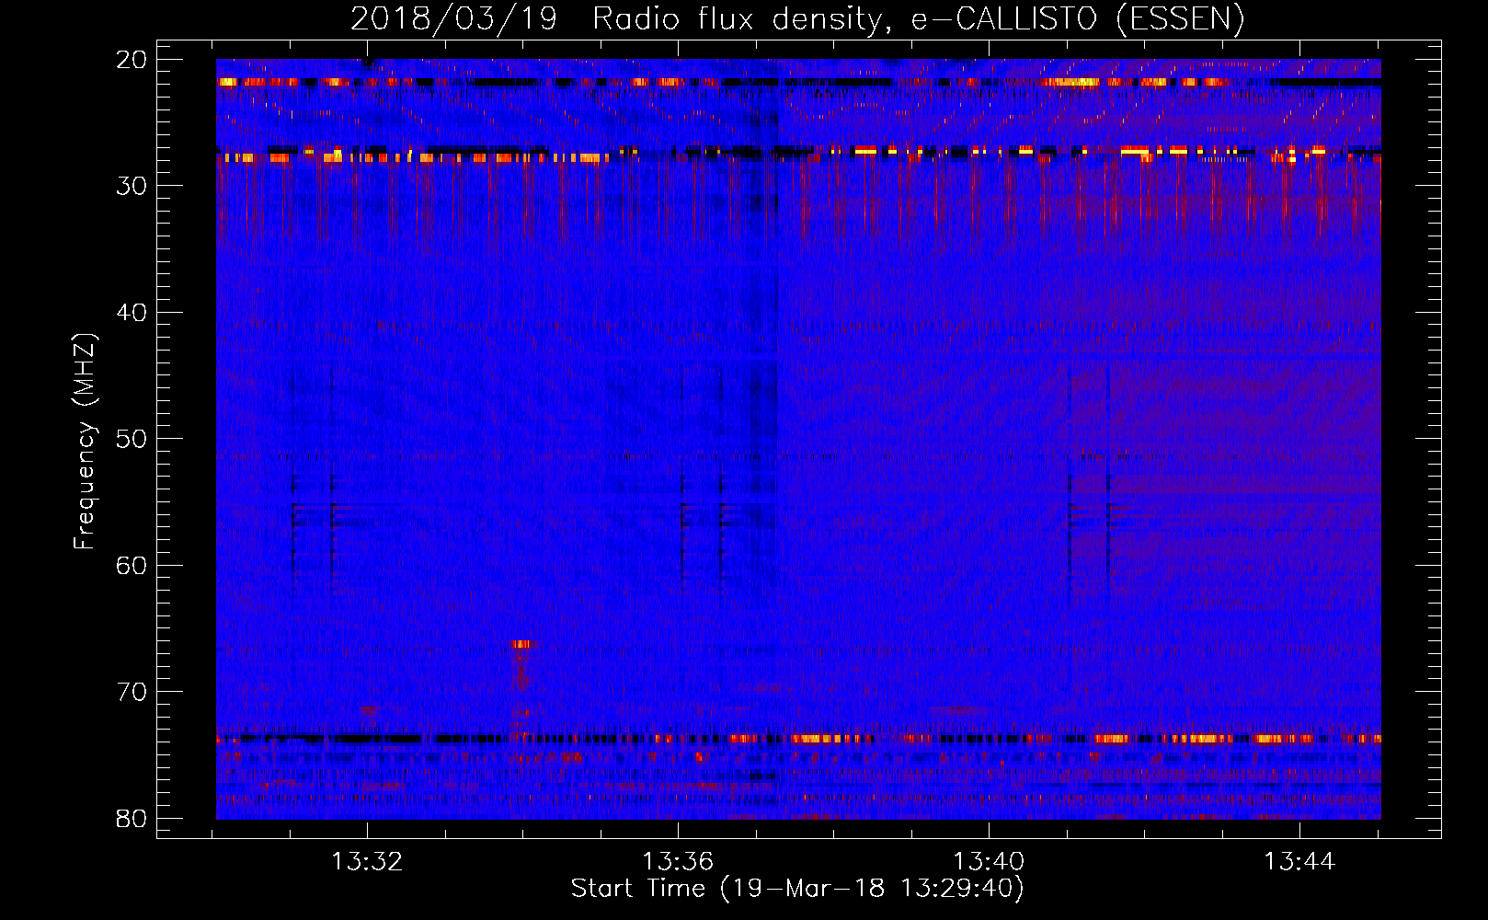
Task: Click the bright burst near 66 MHz
Action: [x=521, y=644]
